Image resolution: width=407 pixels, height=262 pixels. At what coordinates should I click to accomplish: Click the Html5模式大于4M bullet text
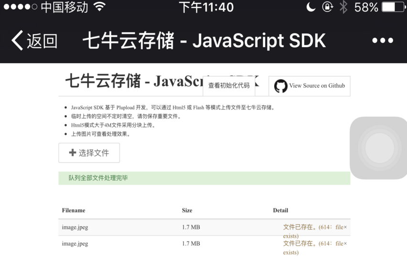coord(113,125)
